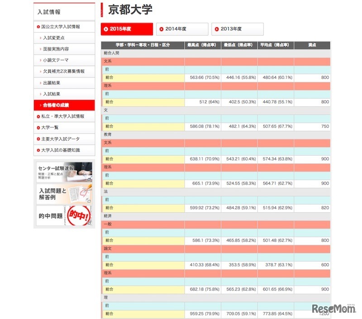Open 欠員補充2次募集情報 link
The width and height of the screenshot is (362, 319).
coord(64,71)
